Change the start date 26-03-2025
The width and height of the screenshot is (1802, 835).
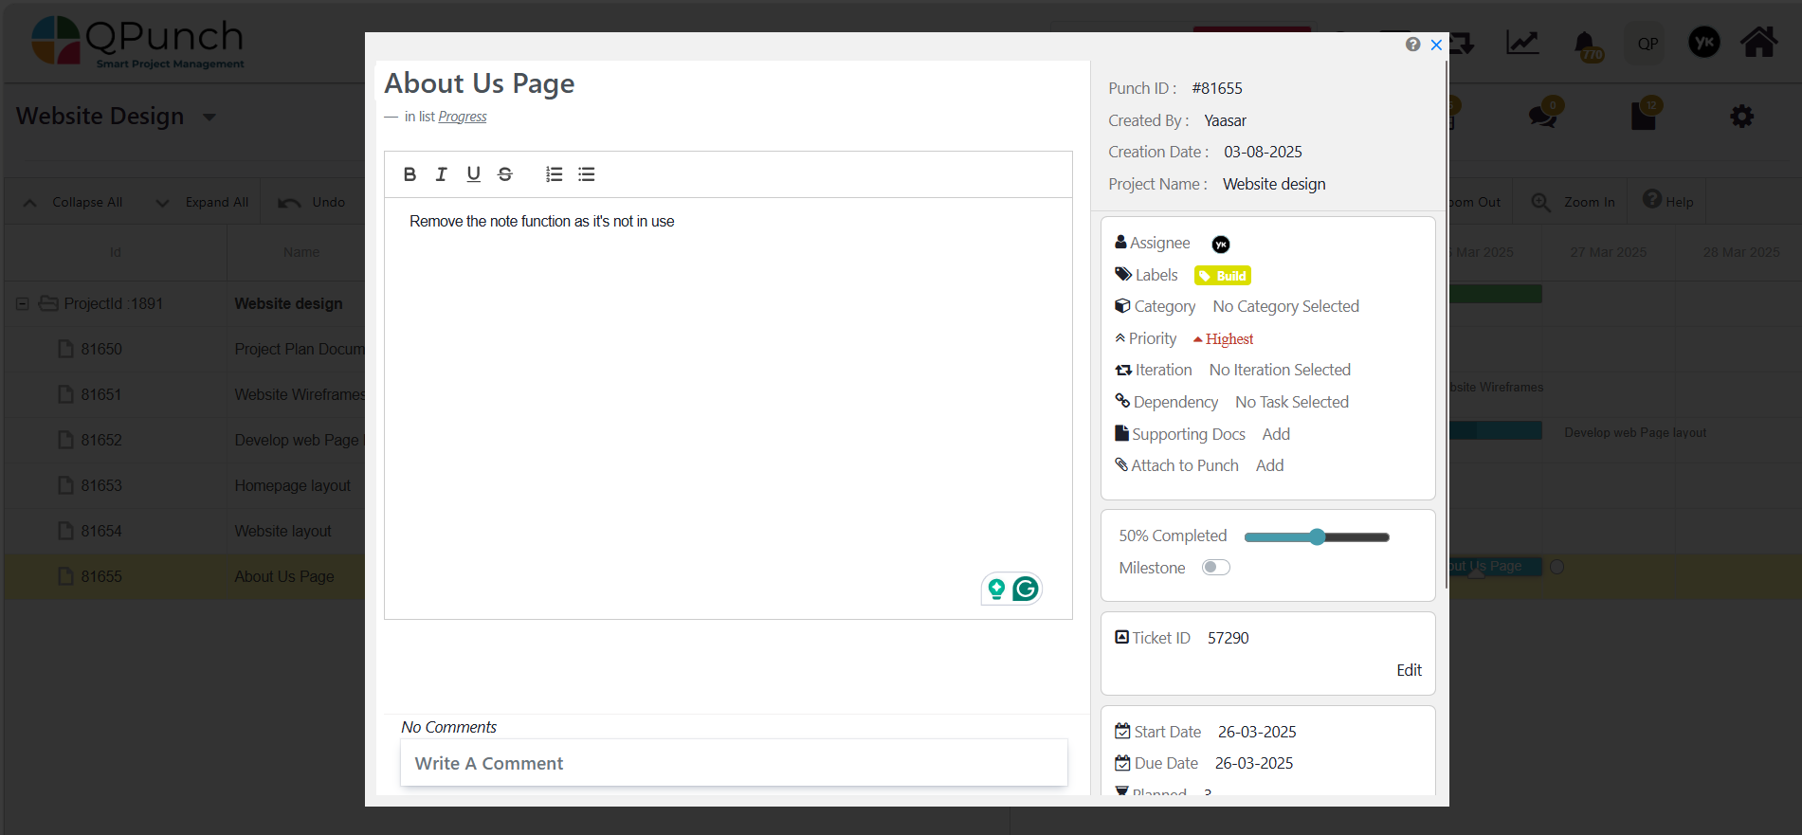point(1257,732)
